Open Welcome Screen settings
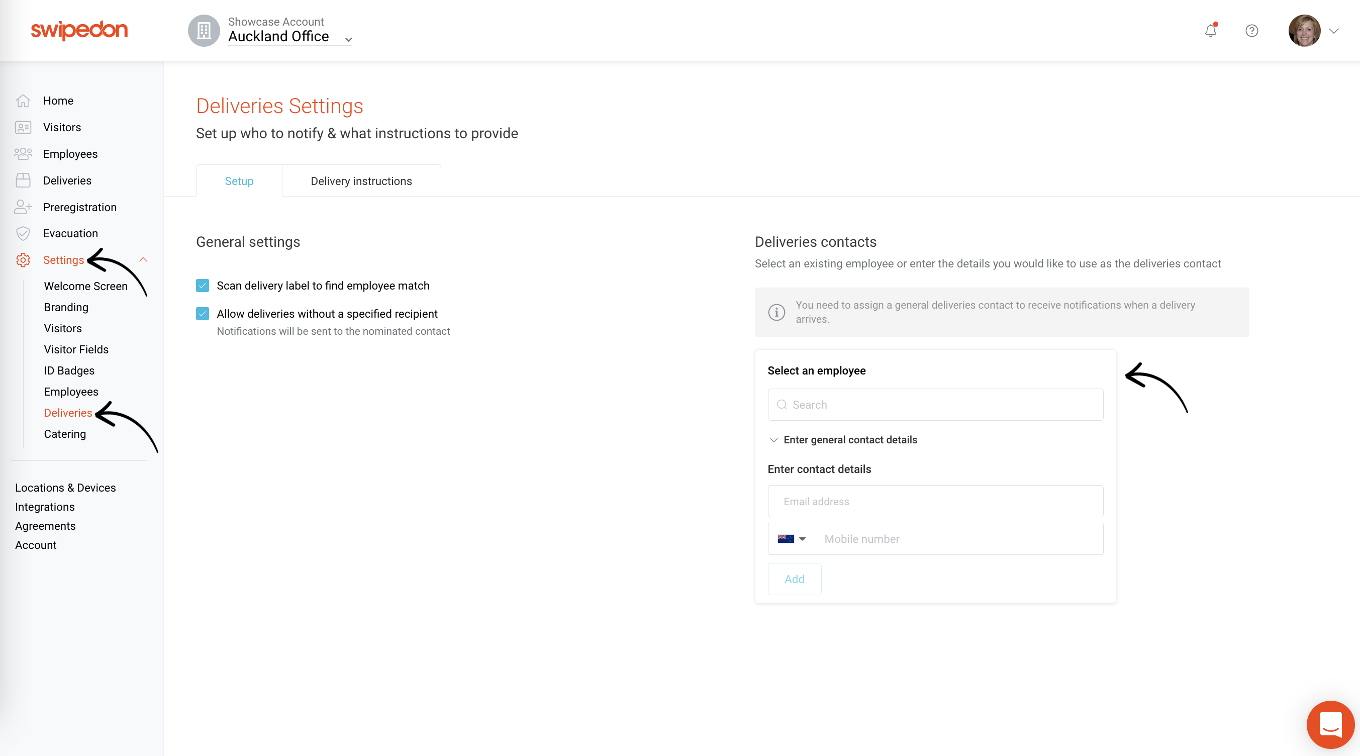 [x=85, y=286]
